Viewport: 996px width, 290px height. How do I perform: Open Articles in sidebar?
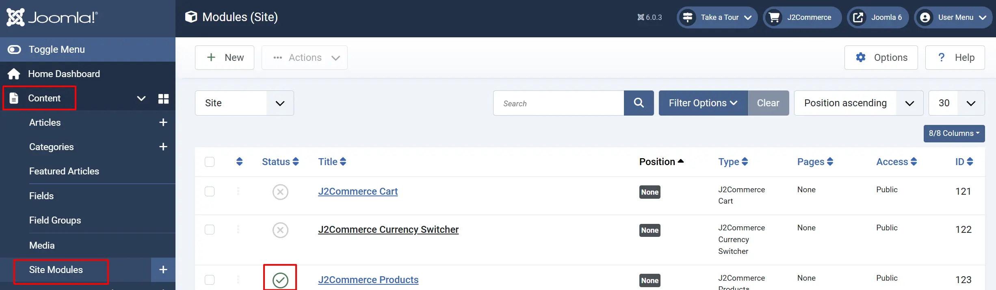[x=45, y=122]
